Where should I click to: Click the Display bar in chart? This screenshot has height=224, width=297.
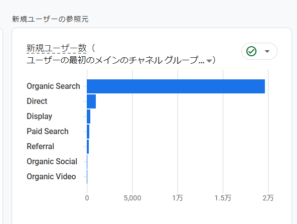(89, 117)
